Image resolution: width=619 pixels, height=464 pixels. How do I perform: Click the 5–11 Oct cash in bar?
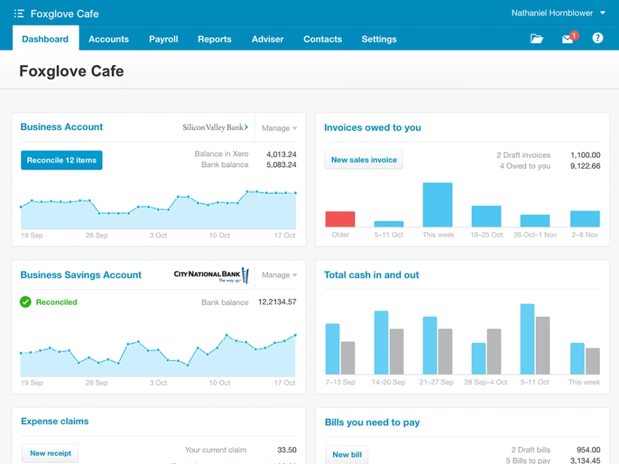point(527,339)
